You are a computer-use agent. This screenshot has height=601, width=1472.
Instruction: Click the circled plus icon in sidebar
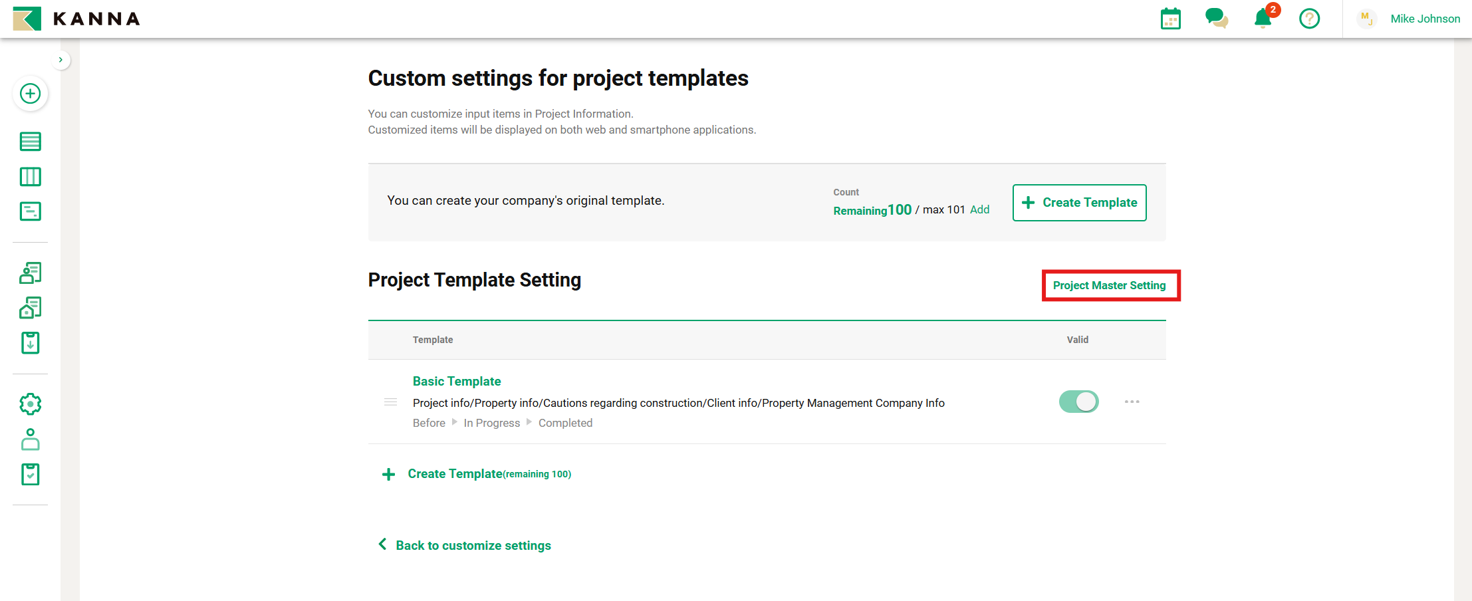click(30, 94)
